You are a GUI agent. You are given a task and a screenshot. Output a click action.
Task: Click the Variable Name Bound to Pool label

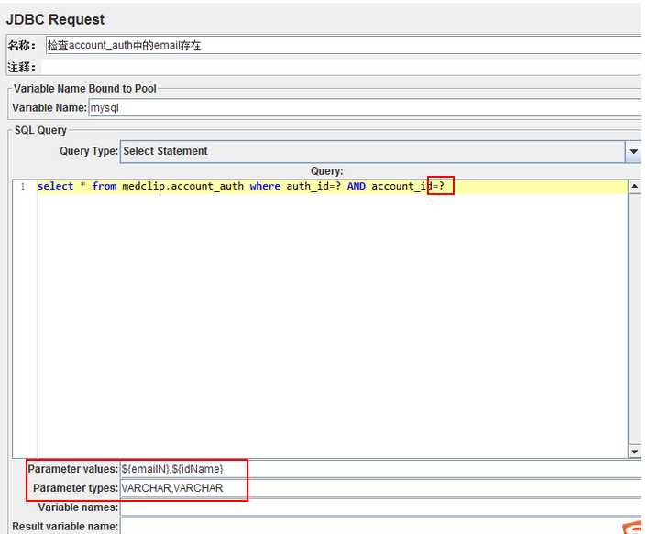pyautogui.click(x=85, y=89)
